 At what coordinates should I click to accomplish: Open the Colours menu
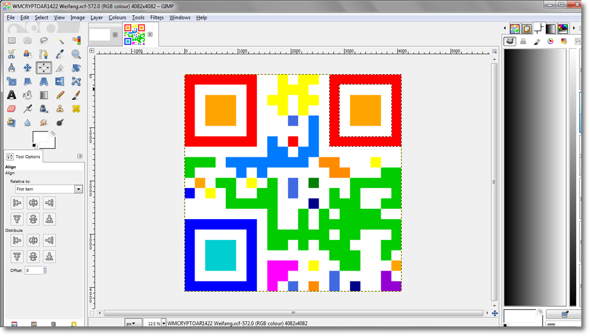click(x=117, y=17)
